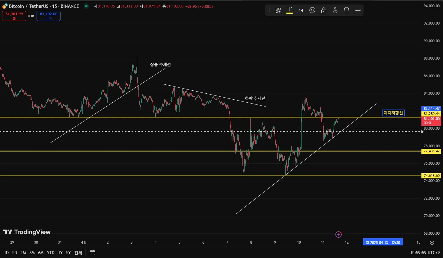Open the three-dots more options menu
The width and height of the screenshot is (443, 258).
[x=358, y=10]
